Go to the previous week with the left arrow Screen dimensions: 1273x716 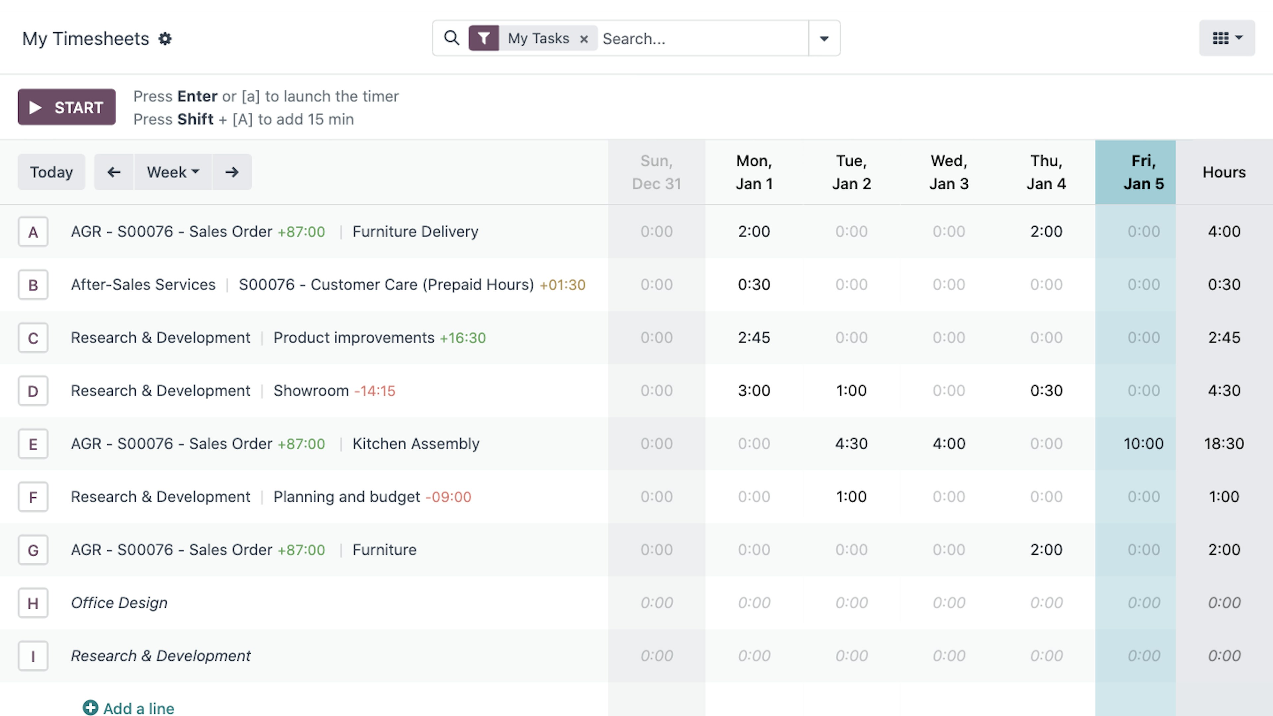(114, 172)
